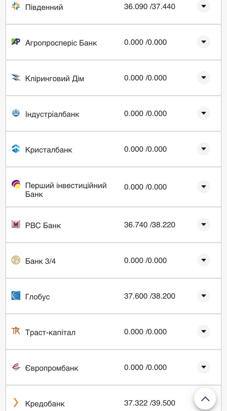This screenshot has height=411, width=227.
Task: Click the Банк 3/4 logo icon
Action: (16, 260)
